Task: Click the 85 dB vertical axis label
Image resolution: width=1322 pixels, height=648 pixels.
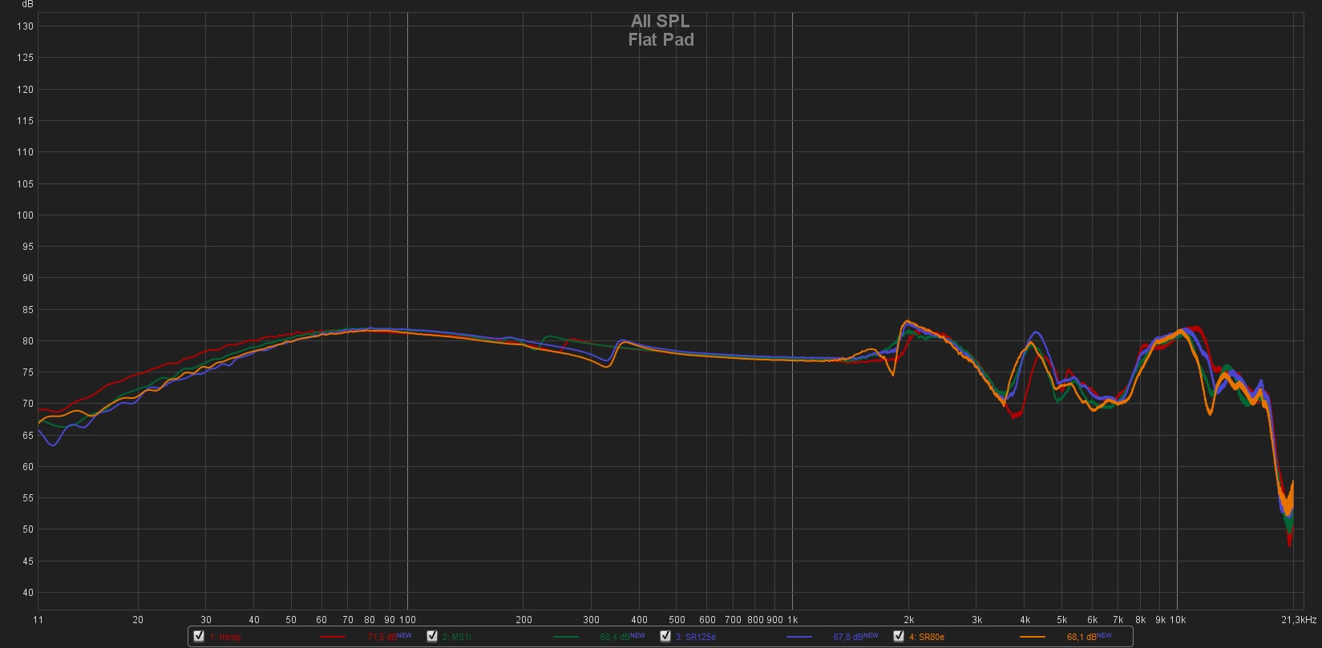Action: [x=27, y=310]
